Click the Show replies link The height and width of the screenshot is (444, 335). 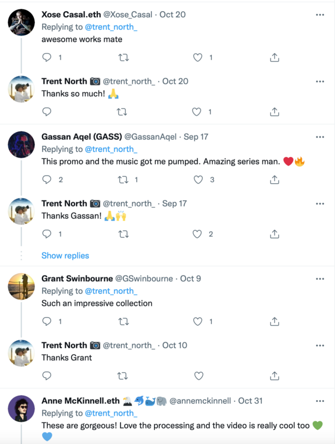tap(65, 255)
